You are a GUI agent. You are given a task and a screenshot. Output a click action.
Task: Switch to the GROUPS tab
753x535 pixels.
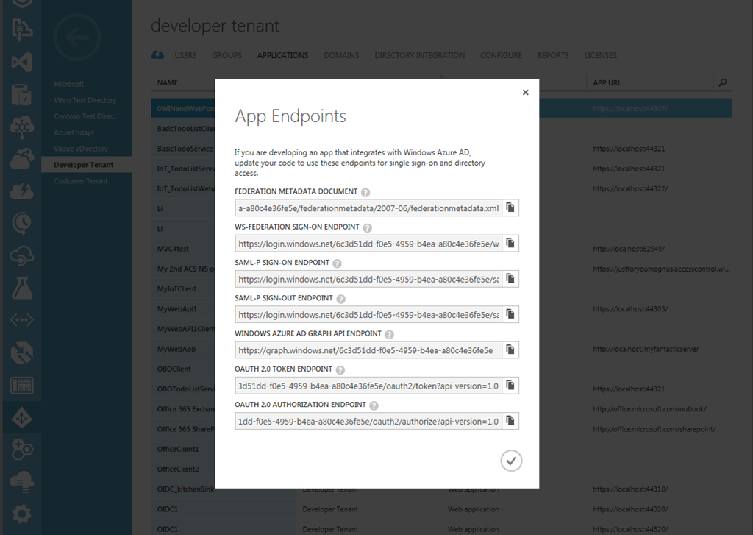[226, 55]
